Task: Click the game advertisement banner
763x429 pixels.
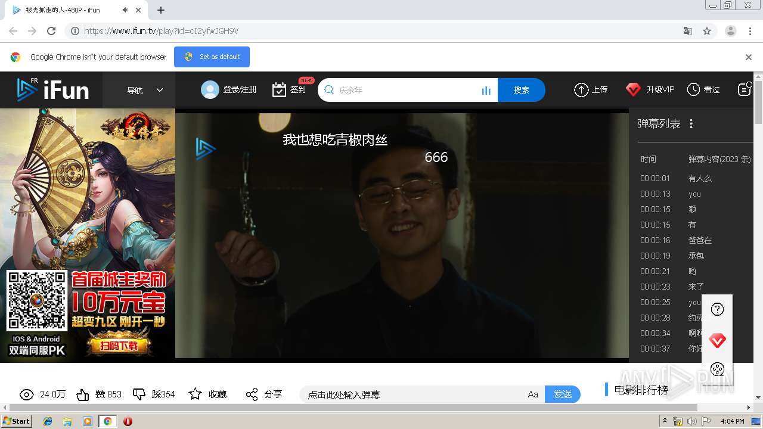Action: coord(88,235)
